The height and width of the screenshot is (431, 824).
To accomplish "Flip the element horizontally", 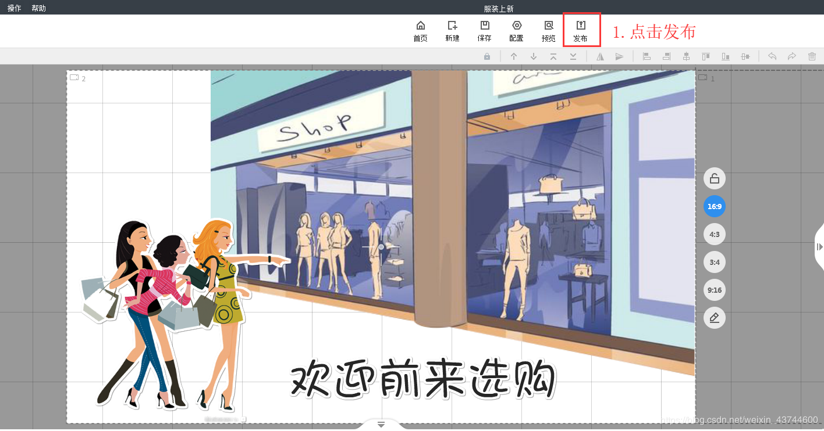I will 600,56.
